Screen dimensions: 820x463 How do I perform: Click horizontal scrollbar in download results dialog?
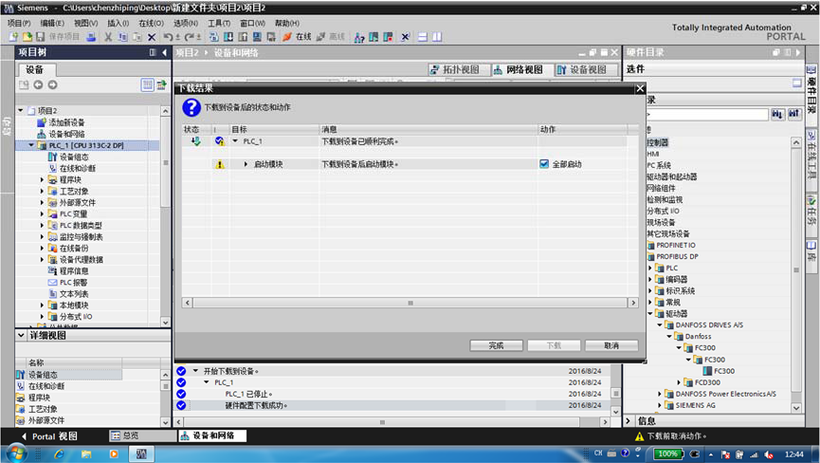[x=408, y=303]
